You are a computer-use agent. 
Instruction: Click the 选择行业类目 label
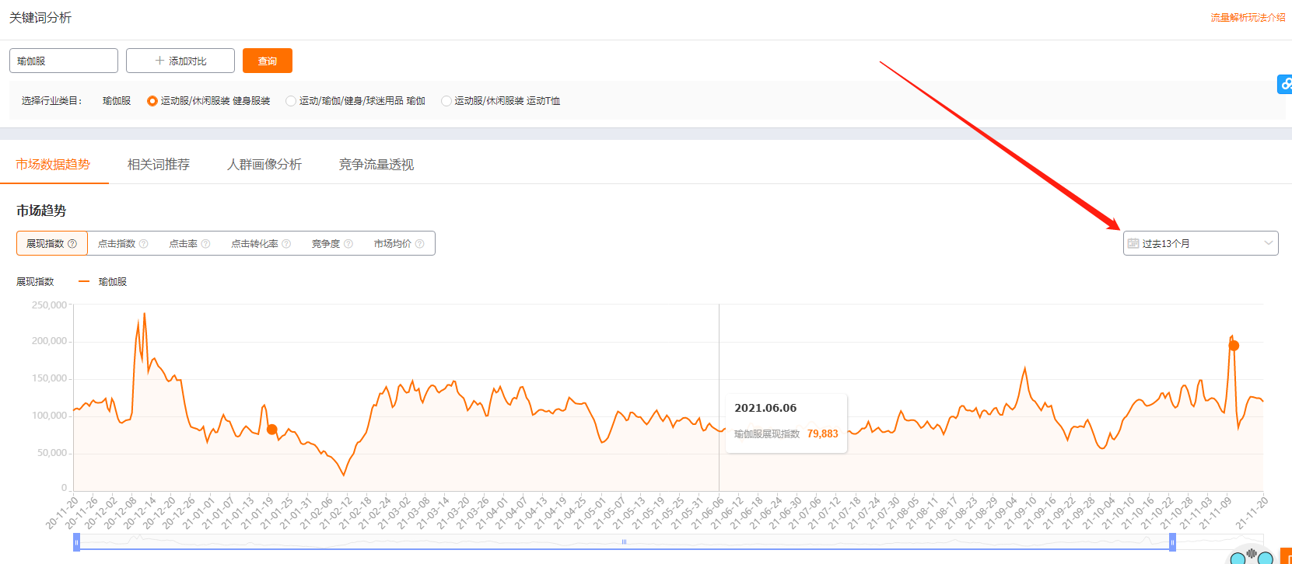(x=51, y=101)
